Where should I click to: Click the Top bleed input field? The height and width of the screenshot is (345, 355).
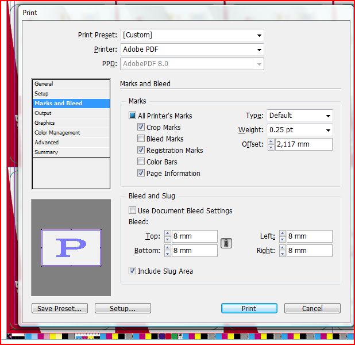click(x=195, y=236)
